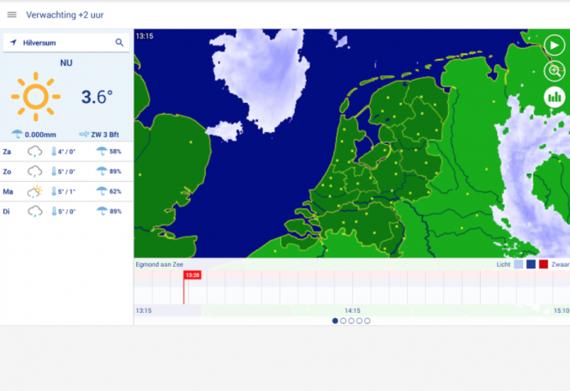
Task: Click the 13:15 timestamp on the map
Action: [144, 36]
